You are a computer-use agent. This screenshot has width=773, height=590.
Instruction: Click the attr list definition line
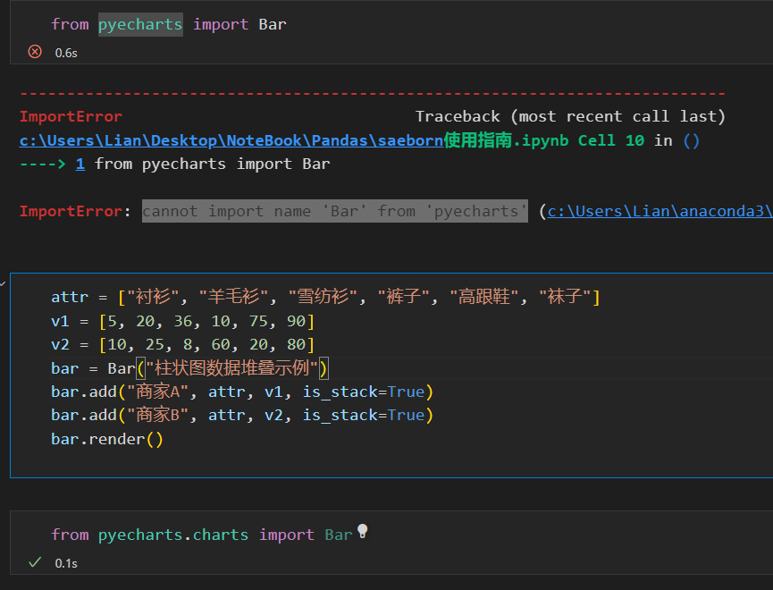click(325, 297)
